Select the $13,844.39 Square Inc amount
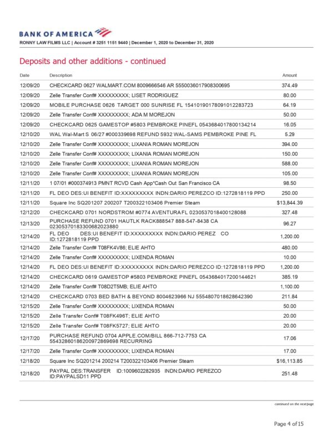 click(290, 203)
